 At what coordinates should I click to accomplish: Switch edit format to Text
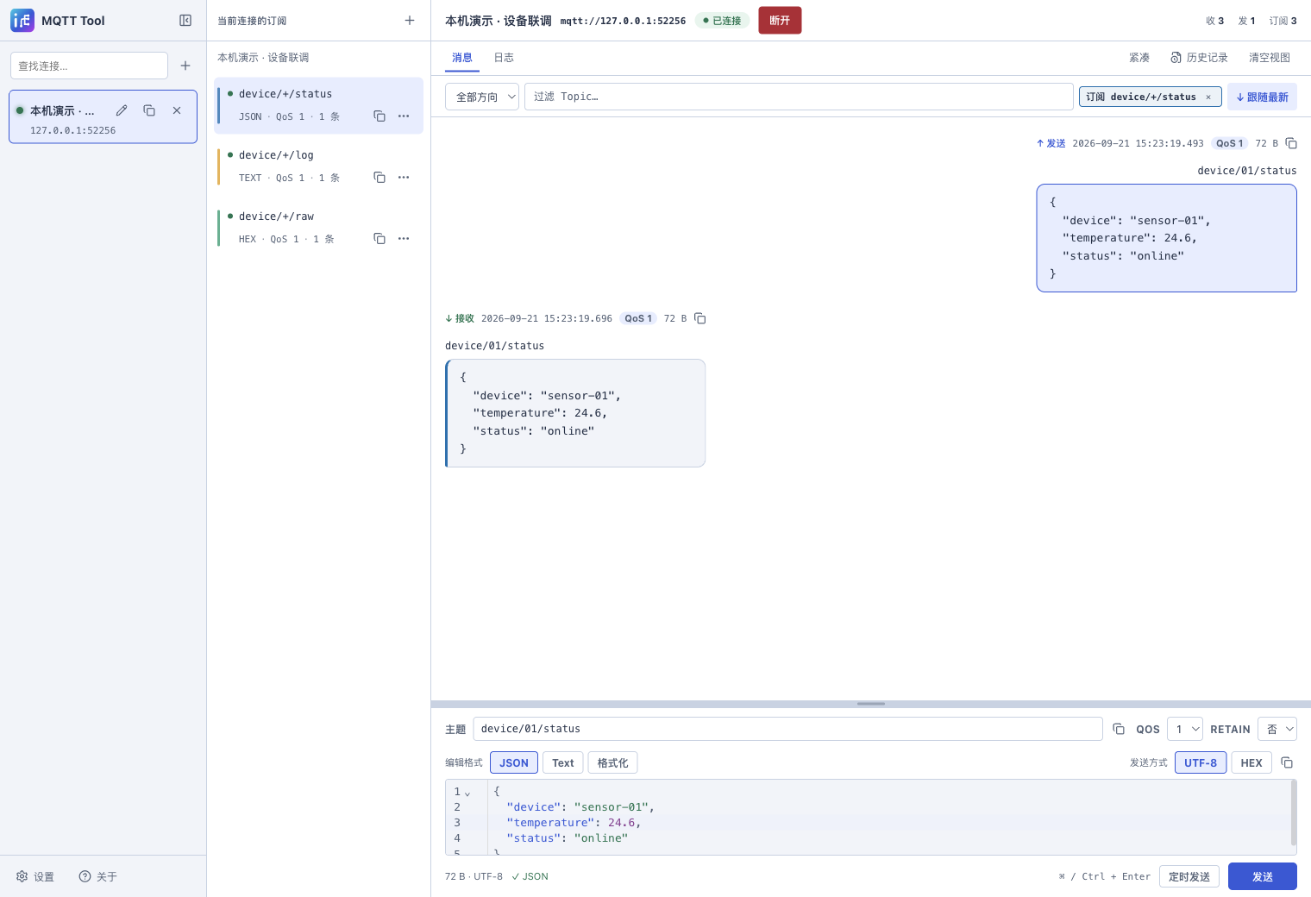[563, 762]
